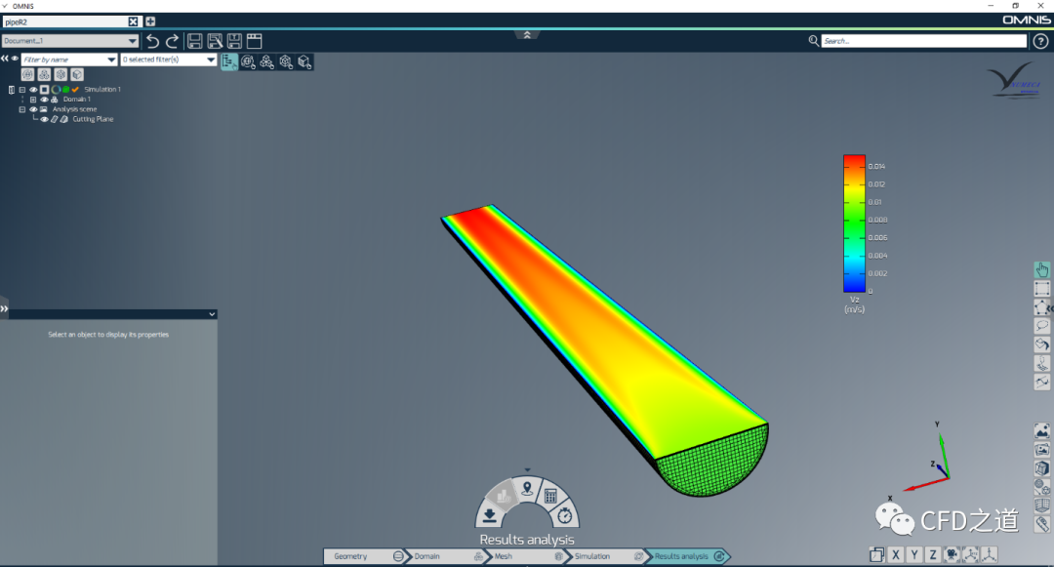Open the help question mark icon

tap(1040, 41)
